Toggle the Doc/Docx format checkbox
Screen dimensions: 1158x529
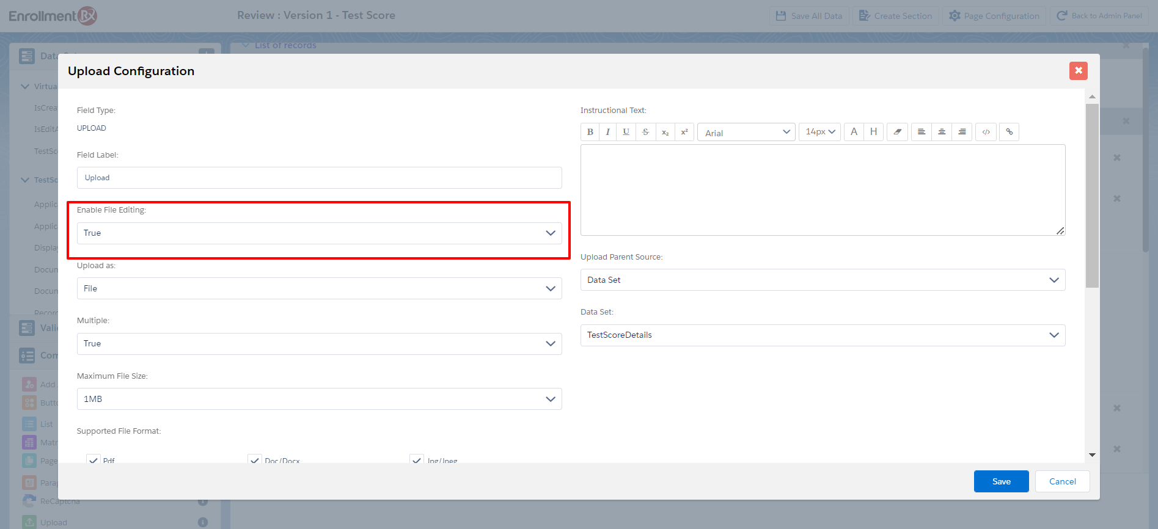255,460
